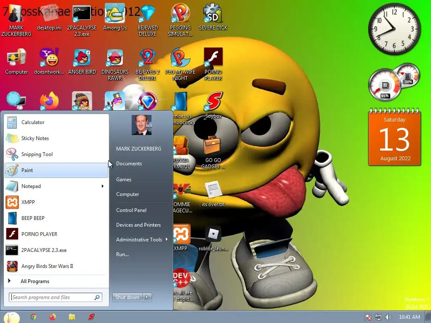Select BEJEWED DELUXE desktop icon
The image size is (431, 323).
click(148, 21)
